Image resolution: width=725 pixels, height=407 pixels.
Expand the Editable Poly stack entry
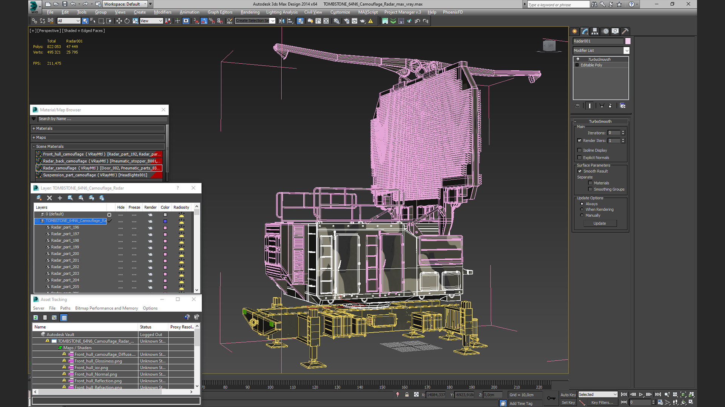tap(577, 65)
